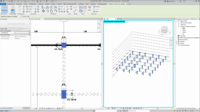Expand the Planos estructurales node
This screenshot has height=112, width=200.
[179, 23]
